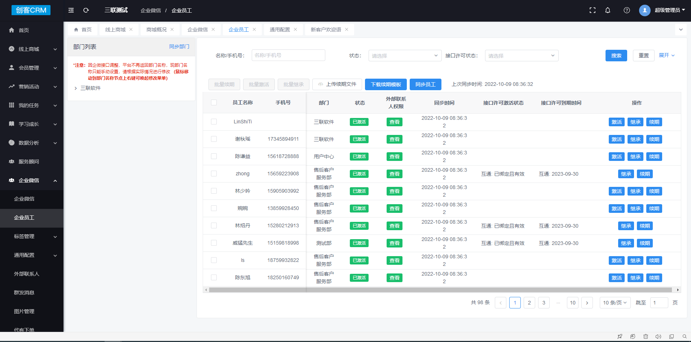
Task: Click the 我的任务 grid icon
Action: pos(12,105)
